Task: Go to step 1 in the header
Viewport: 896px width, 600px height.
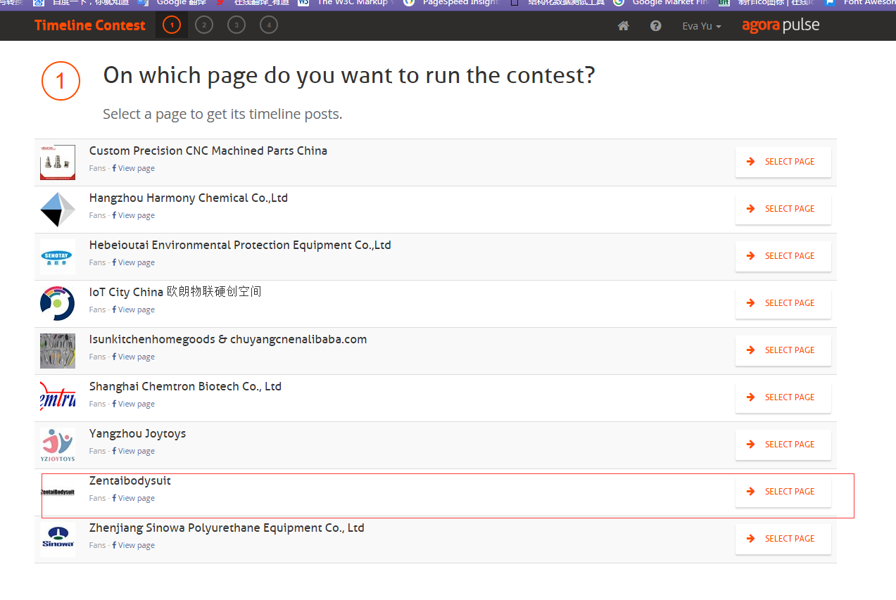Action: tap(172, 25)
